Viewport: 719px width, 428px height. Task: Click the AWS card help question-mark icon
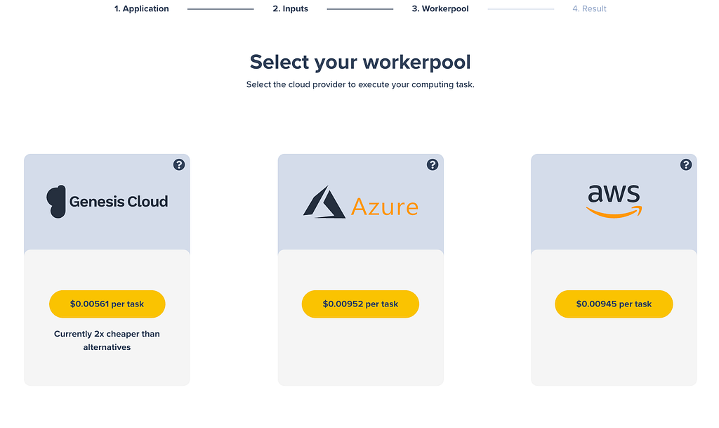click(686, 164)
